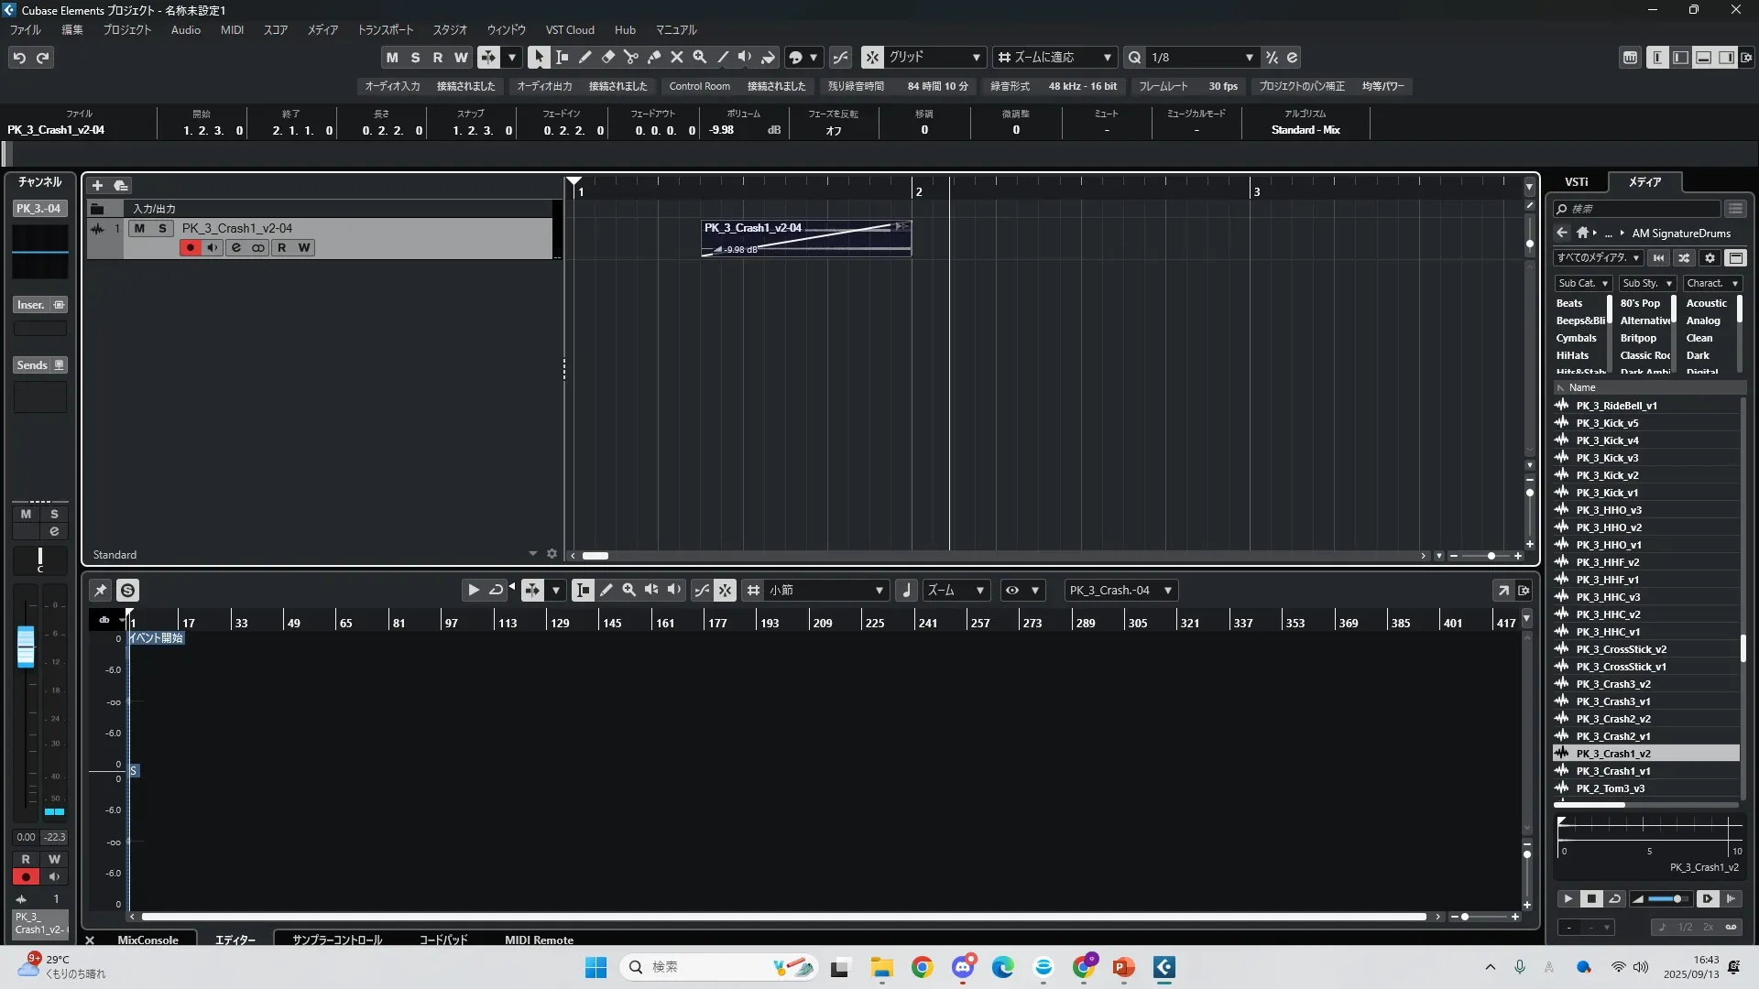Expand the Sub Cat. filter dropdown
The width and height of the screenshot is (1759, 989).
click(x=1582, y=283)
